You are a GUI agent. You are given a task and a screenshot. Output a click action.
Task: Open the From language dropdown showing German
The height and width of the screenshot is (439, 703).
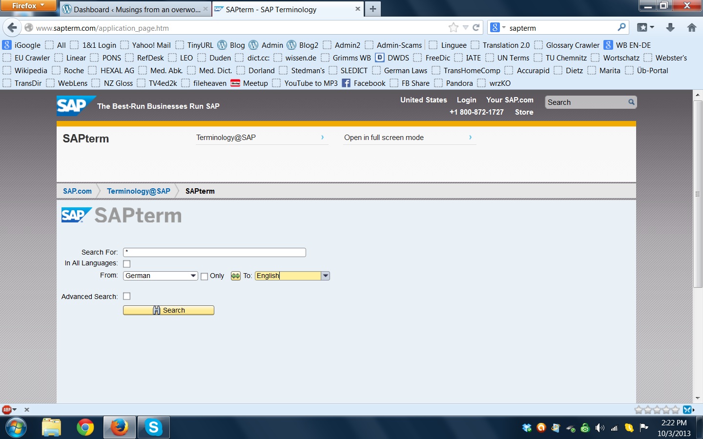pos(160,276)
